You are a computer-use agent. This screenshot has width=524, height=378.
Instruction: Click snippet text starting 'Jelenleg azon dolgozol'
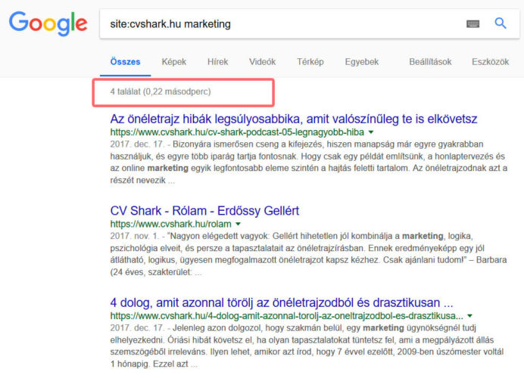point(307,346)
